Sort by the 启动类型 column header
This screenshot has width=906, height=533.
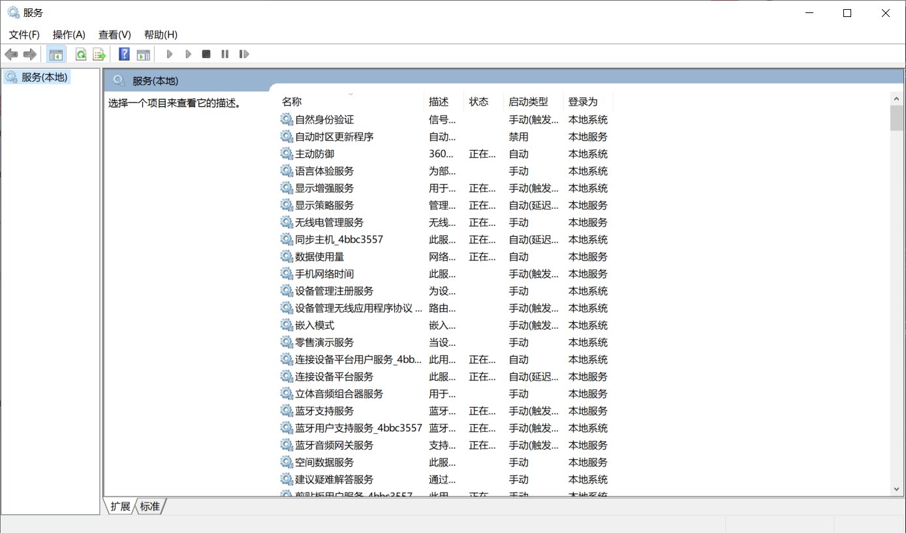[533, 102]
